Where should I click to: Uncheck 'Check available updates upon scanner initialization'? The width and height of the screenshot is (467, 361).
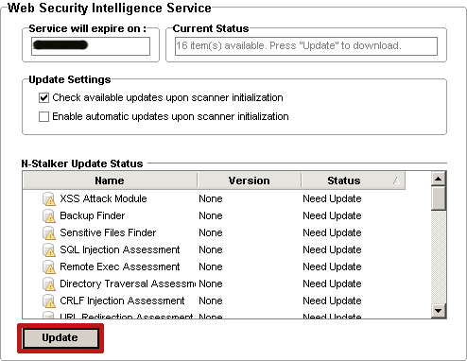43,97
